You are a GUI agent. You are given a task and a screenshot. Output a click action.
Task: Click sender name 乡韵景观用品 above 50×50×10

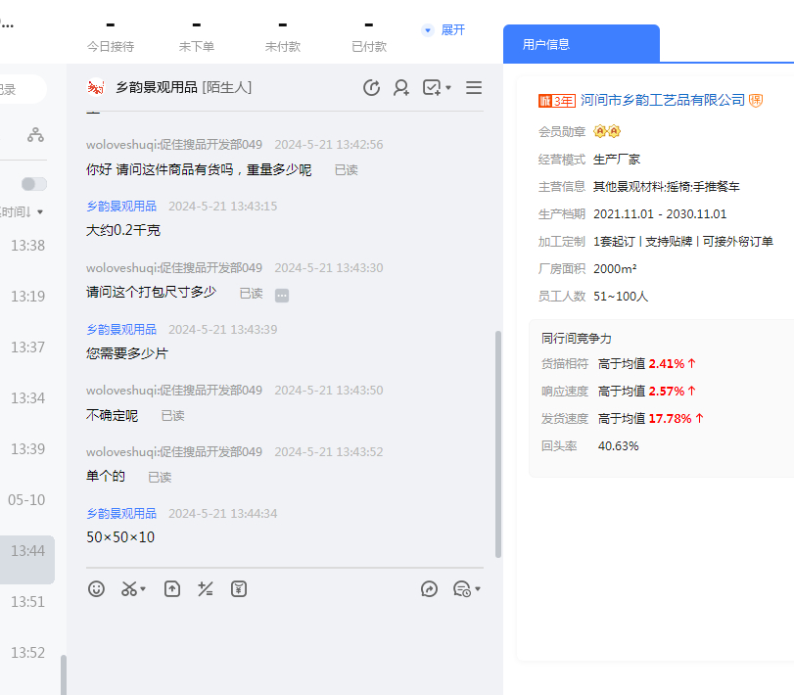tap(121, 513)
